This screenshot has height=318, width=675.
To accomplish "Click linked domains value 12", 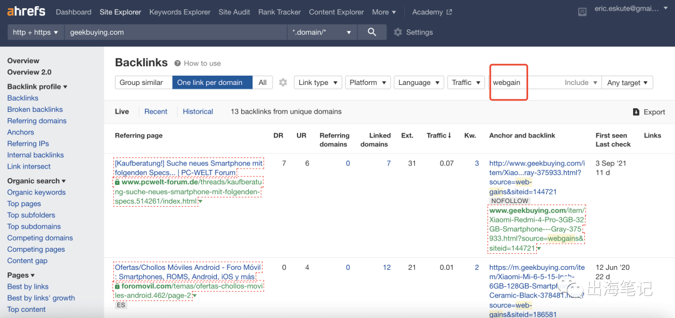I will click(387, 267).
